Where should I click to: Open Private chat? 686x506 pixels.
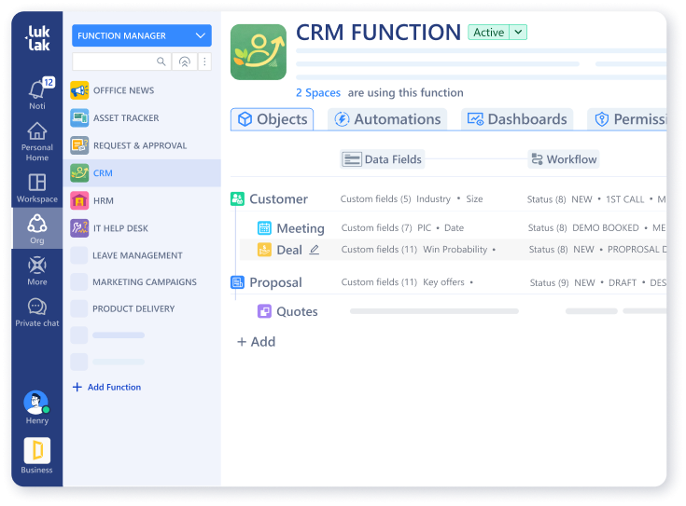pyautogui.click(x=37, y=311)
